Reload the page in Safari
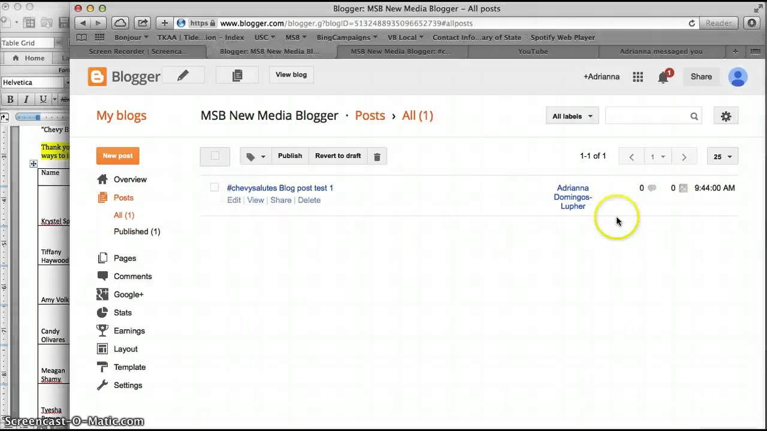The image size is (767, 431). coord(692,23)
